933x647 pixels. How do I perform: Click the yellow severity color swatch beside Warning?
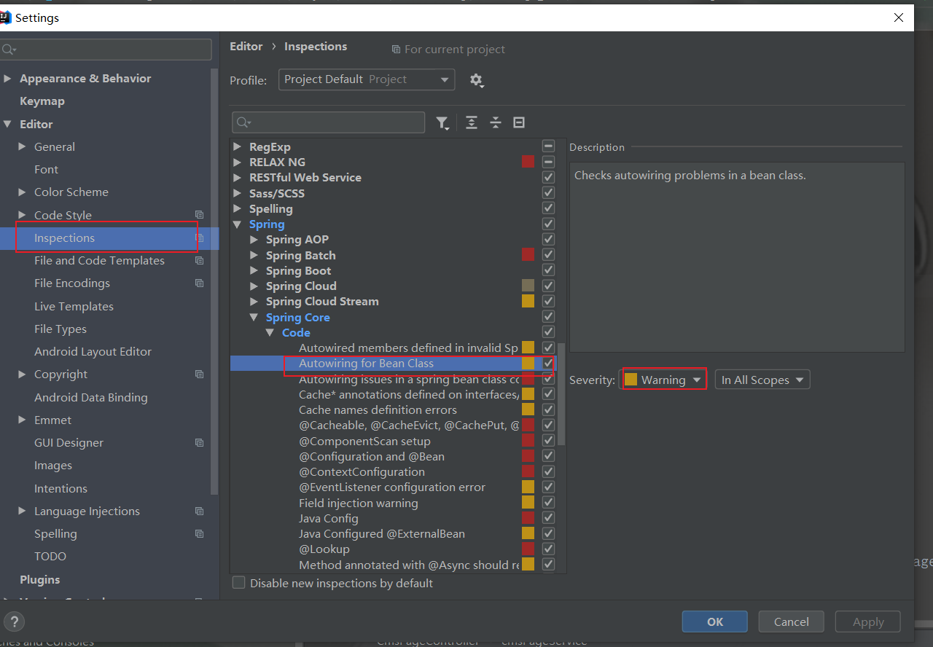coord(631,379)
